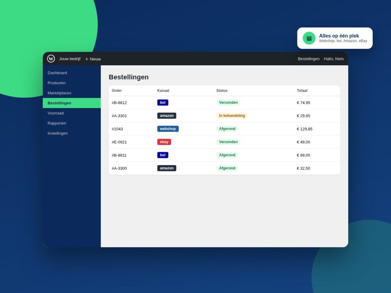Click the bol badge for order #B-8811
Image resolution: width=391 pixels, height=293 pixels.
click(163, 155)
